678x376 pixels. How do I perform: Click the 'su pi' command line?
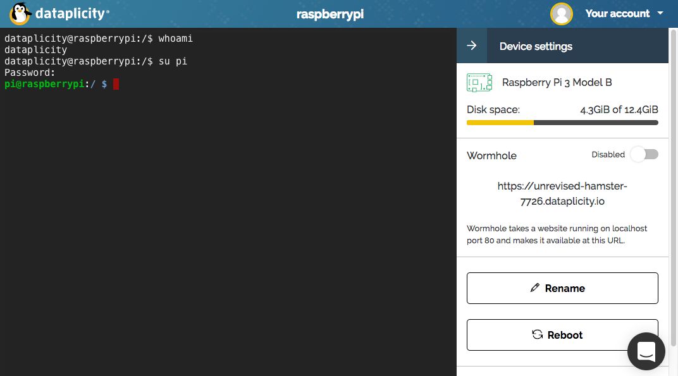96,61
